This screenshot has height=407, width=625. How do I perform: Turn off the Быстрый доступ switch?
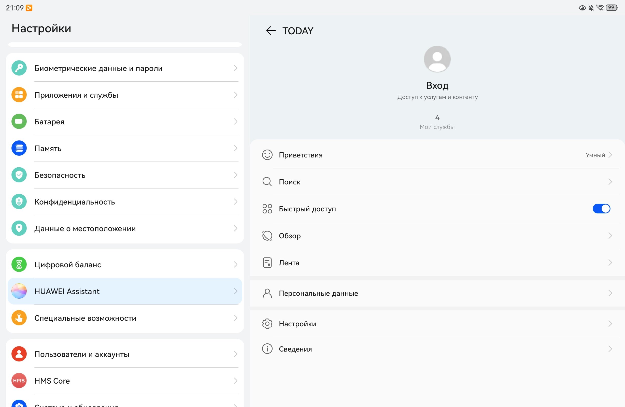point(601,209)
